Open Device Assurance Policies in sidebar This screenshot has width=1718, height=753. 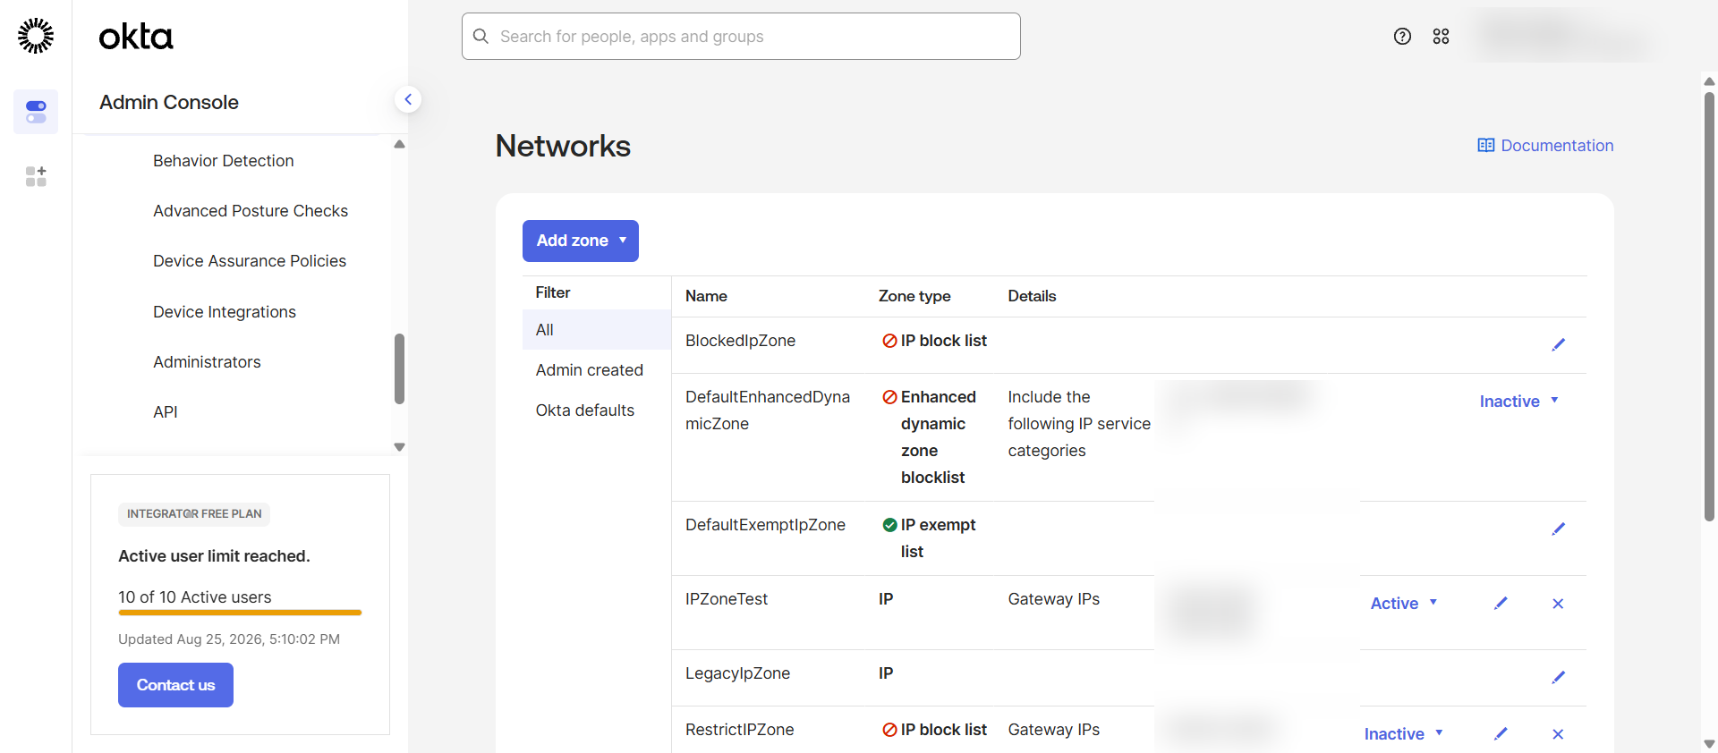click(x=250, y=261)
